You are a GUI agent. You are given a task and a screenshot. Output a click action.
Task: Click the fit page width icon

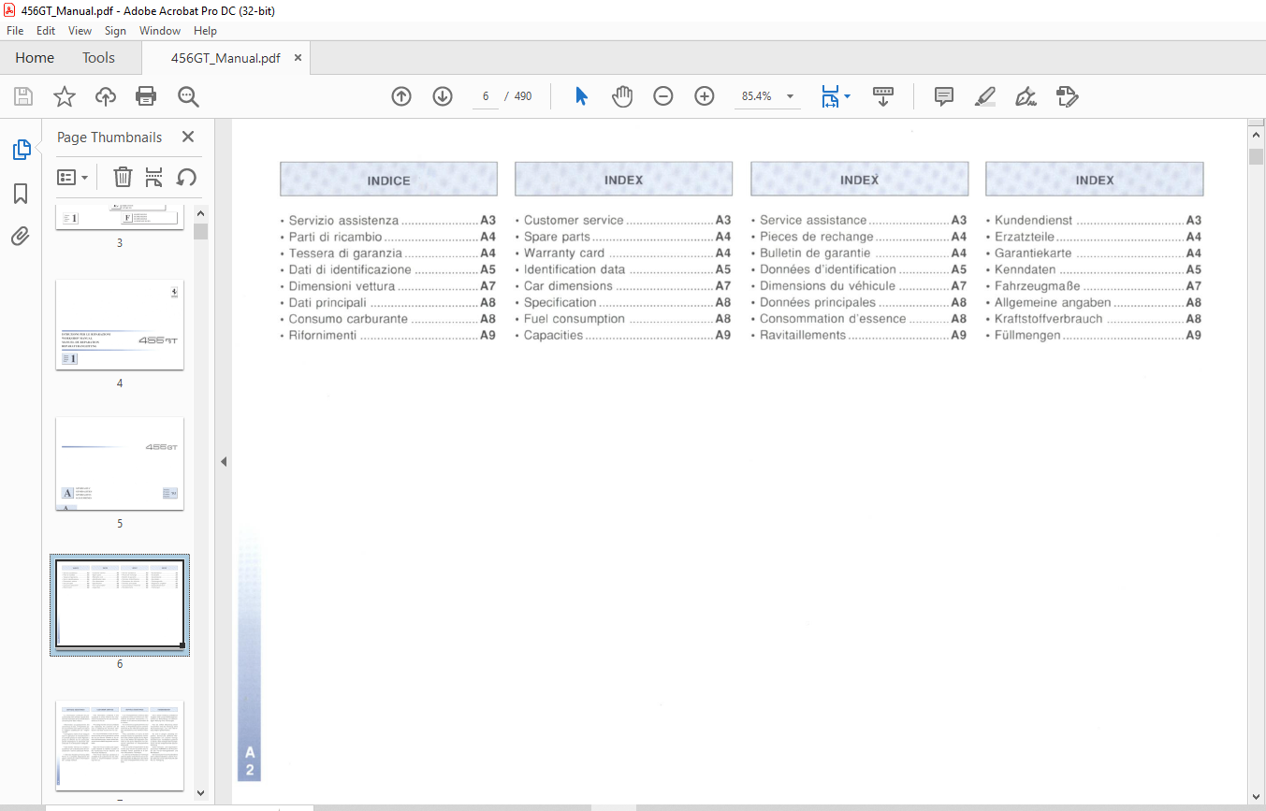pos(830,96)
